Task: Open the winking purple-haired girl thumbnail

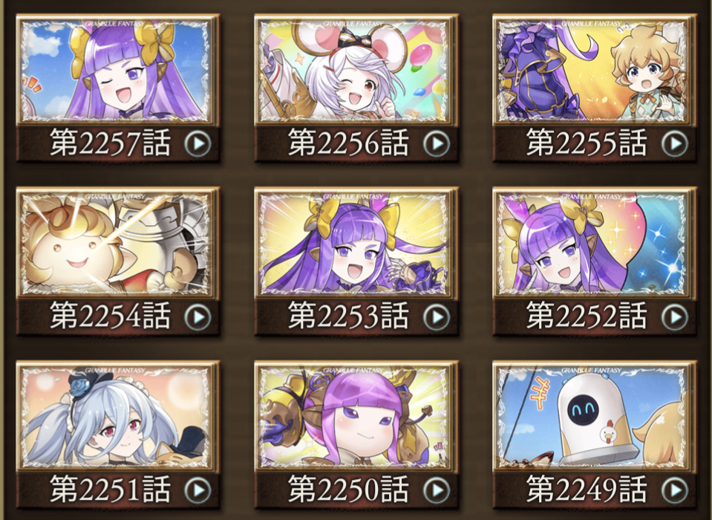Action: [x=117, y=71]
